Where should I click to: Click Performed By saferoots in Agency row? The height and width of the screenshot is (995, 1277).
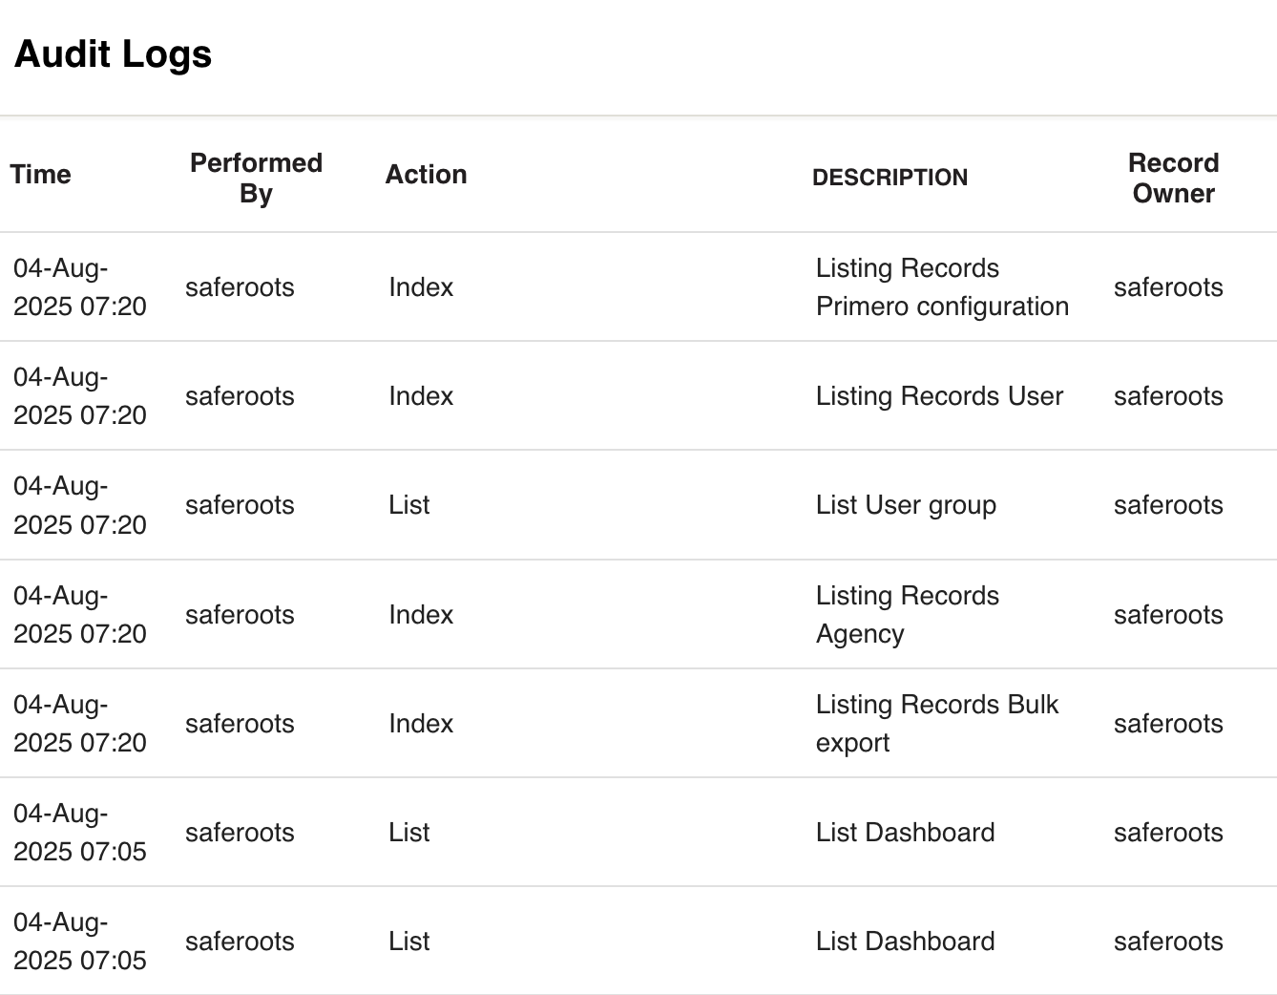[x=240, y=615]
